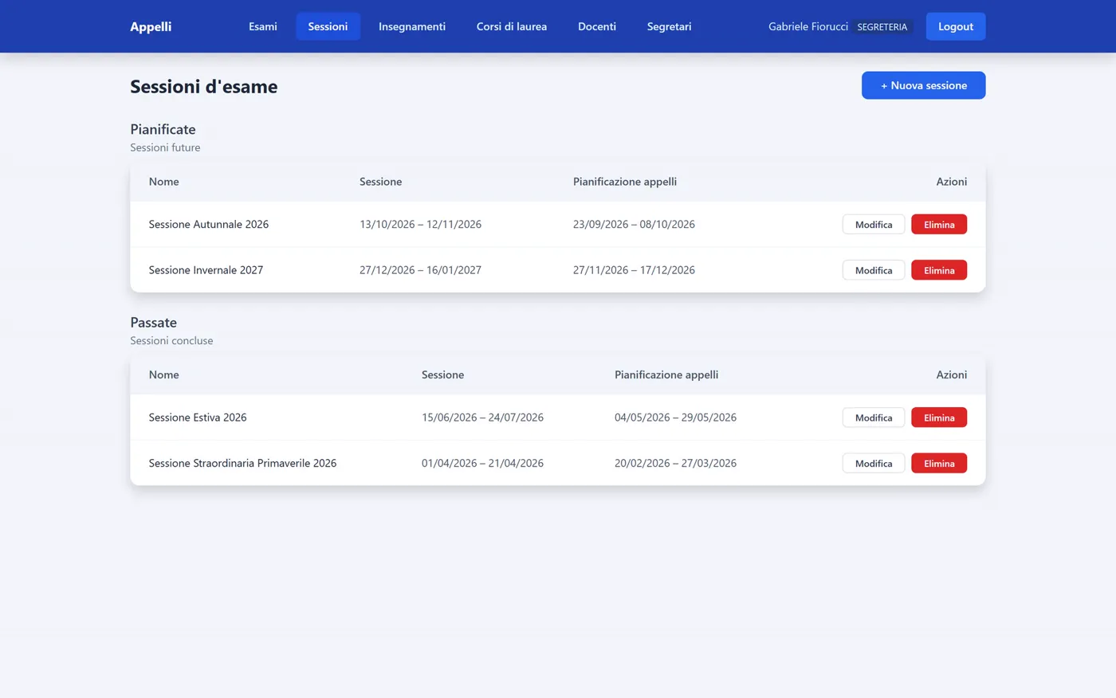Click the Pianificate section heading

163,129
